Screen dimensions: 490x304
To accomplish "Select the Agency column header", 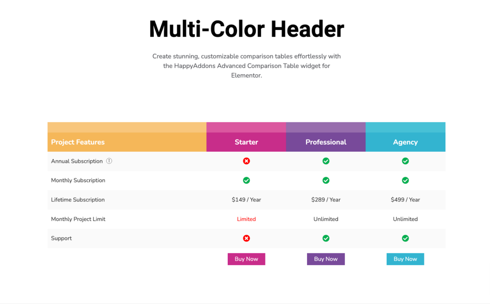I will [405, 142].
